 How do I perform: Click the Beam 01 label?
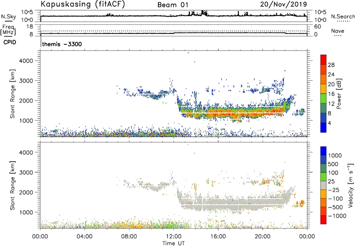pyautogui.click(x=173, y=5)
